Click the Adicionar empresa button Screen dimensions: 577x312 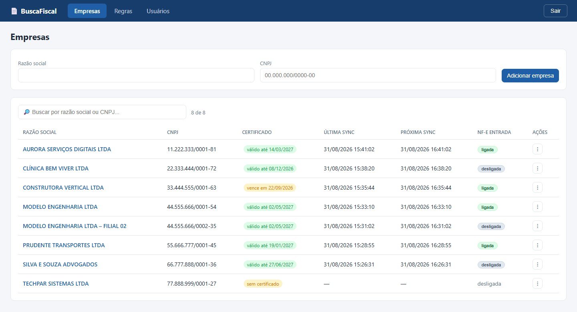pos(530,76)
